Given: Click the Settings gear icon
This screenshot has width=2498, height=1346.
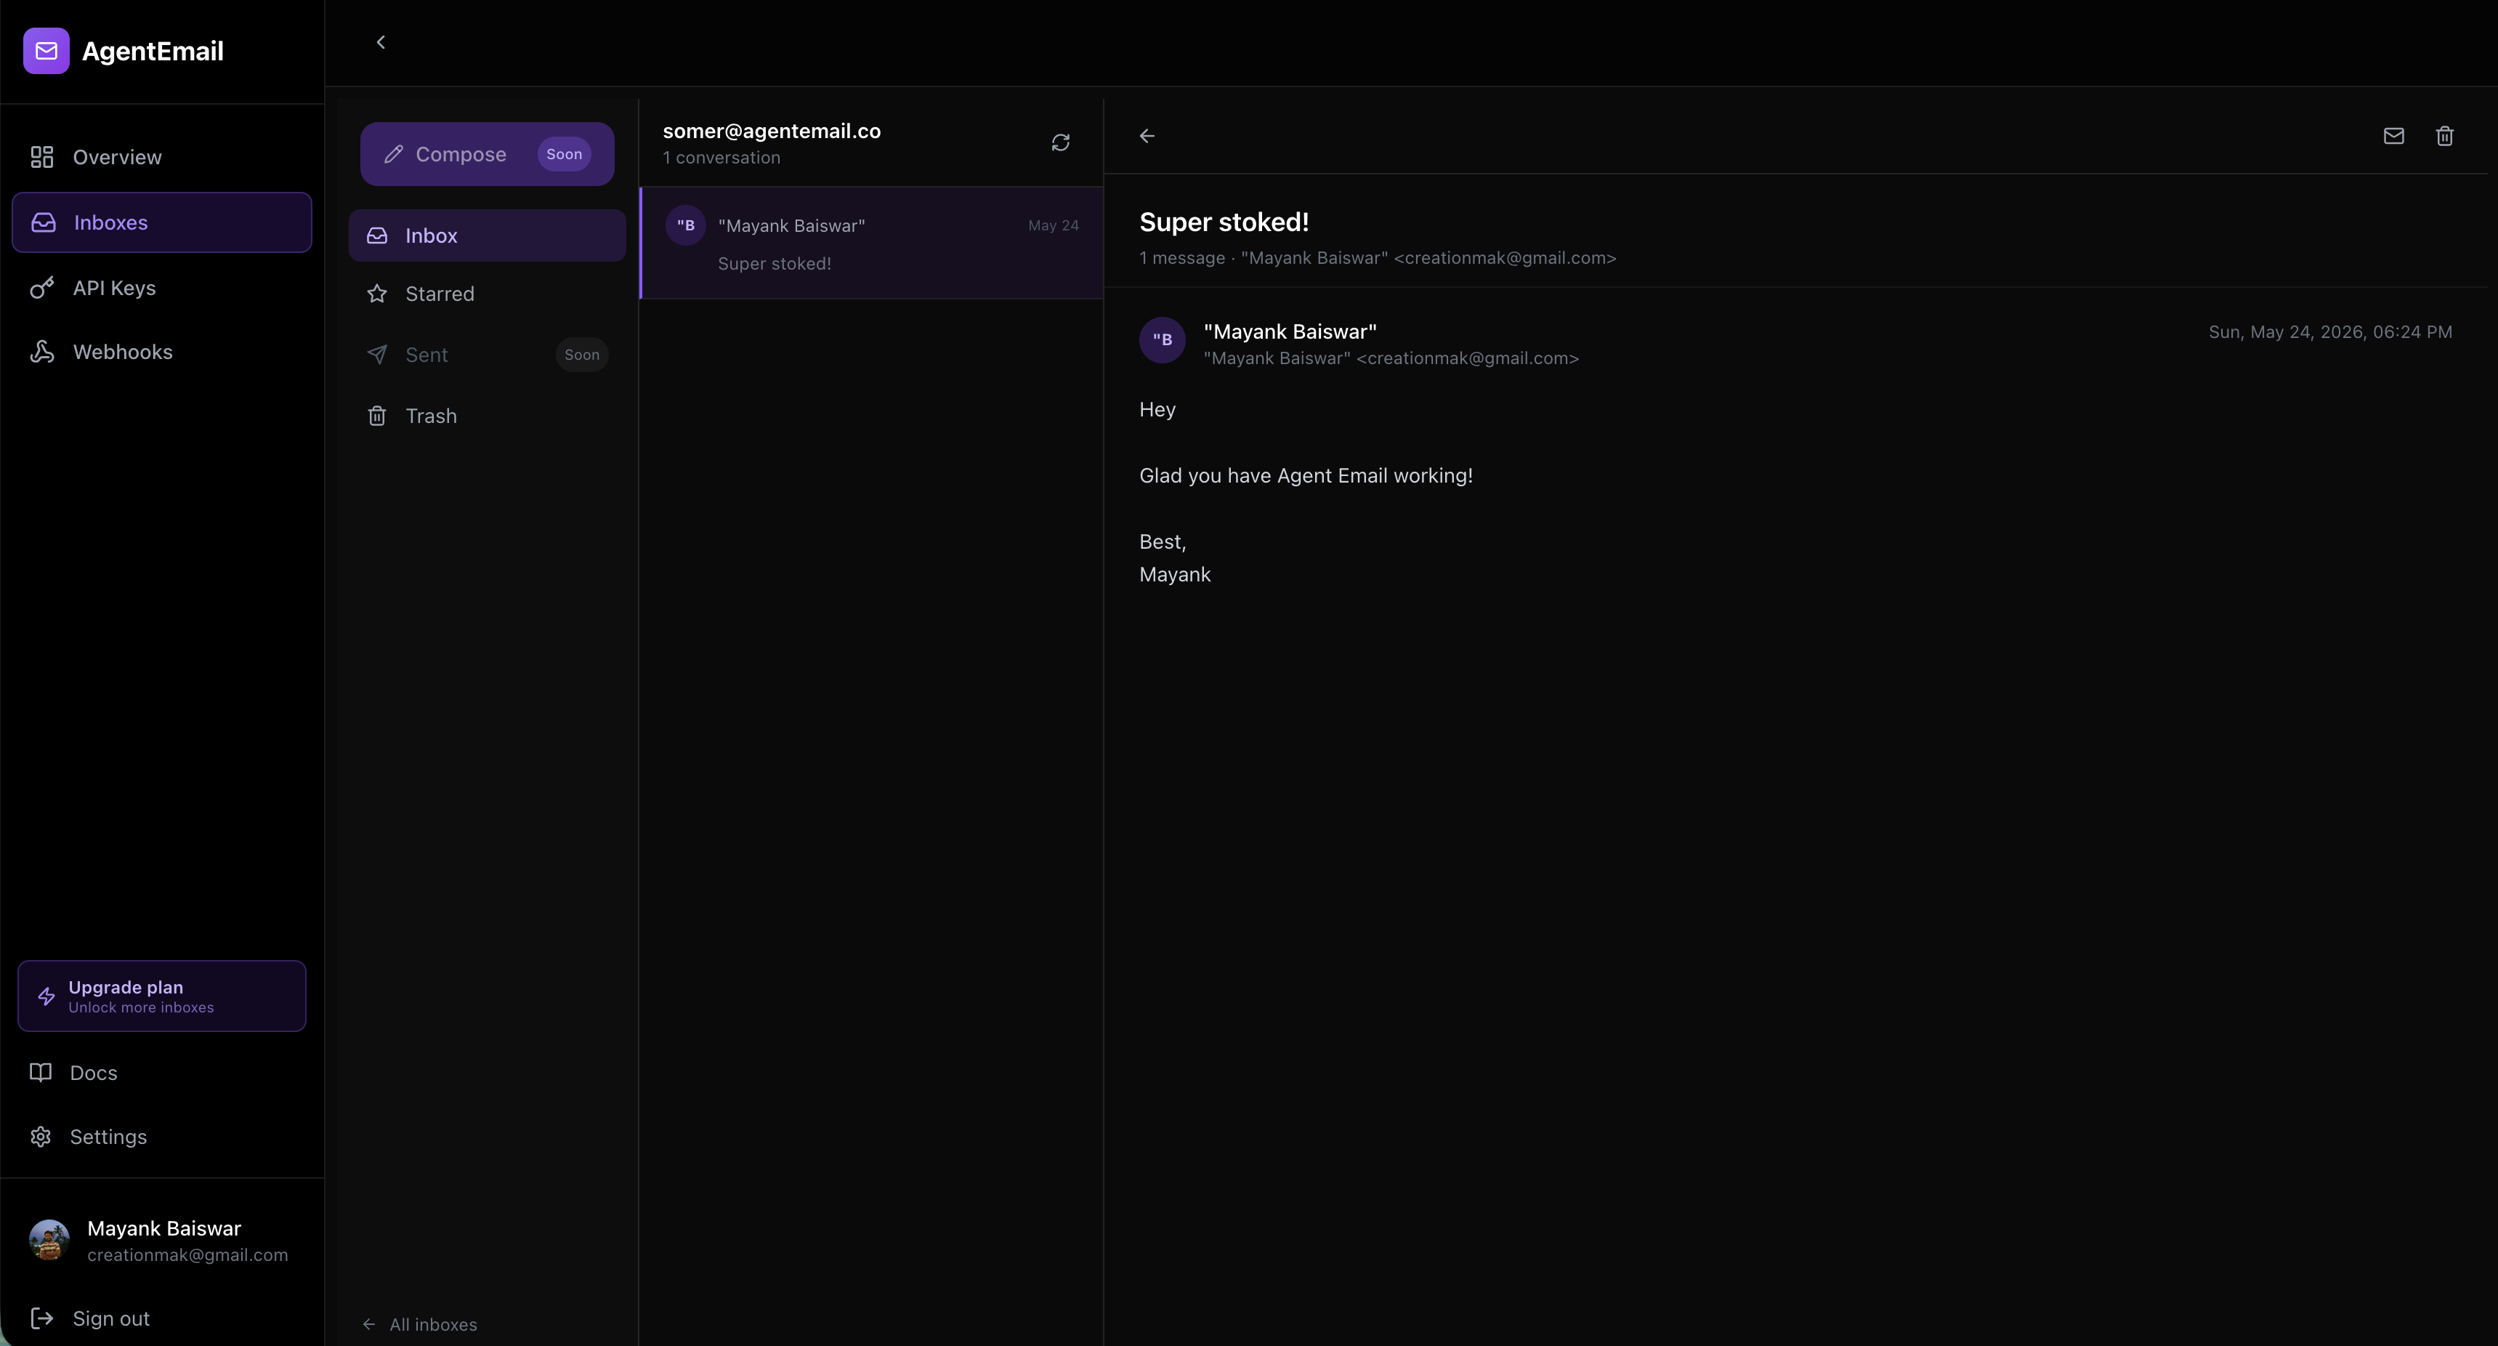Looking at the screenshot, I should (x=41, y=1137).
